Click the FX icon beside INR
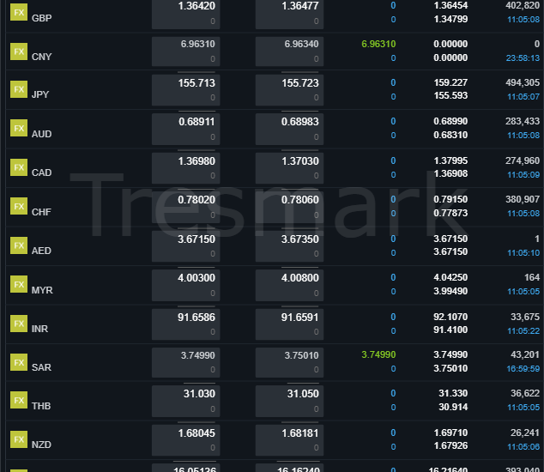The image size is (544, 472). (x=19, y=323)
